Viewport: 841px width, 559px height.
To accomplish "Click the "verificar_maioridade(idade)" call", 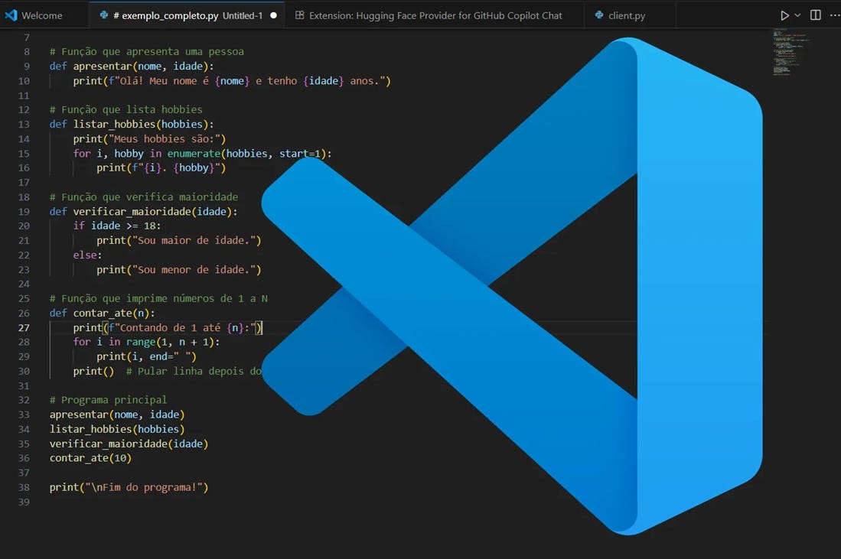I will 129,444.
